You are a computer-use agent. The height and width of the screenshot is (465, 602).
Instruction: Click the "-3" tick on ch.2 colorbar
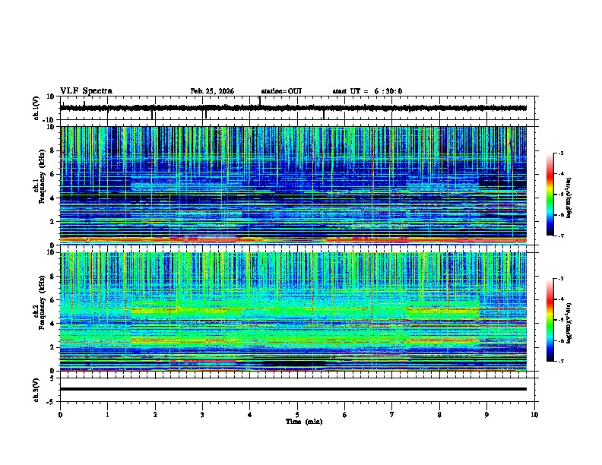(x=560, y=279)
